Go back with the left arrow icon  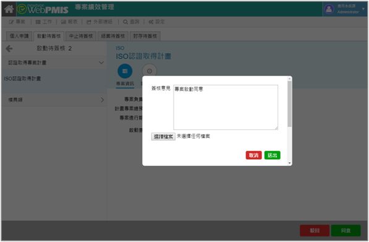[x=9, y=48]
